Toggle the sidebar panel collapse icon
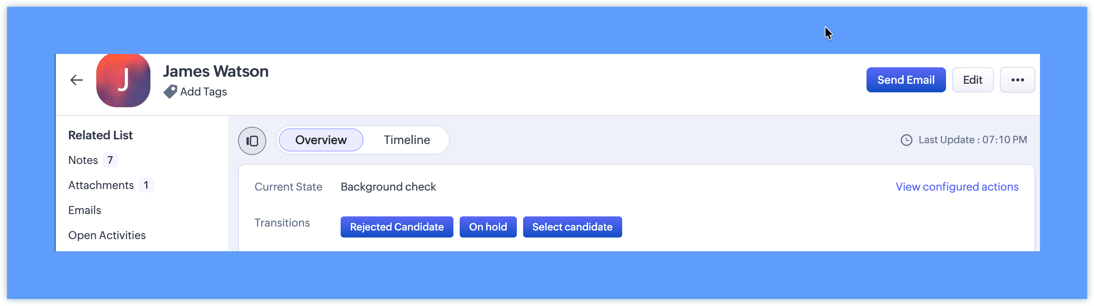Image resolution: width=1094 pixels, height=306 pixels. click(x=252, y=141)
